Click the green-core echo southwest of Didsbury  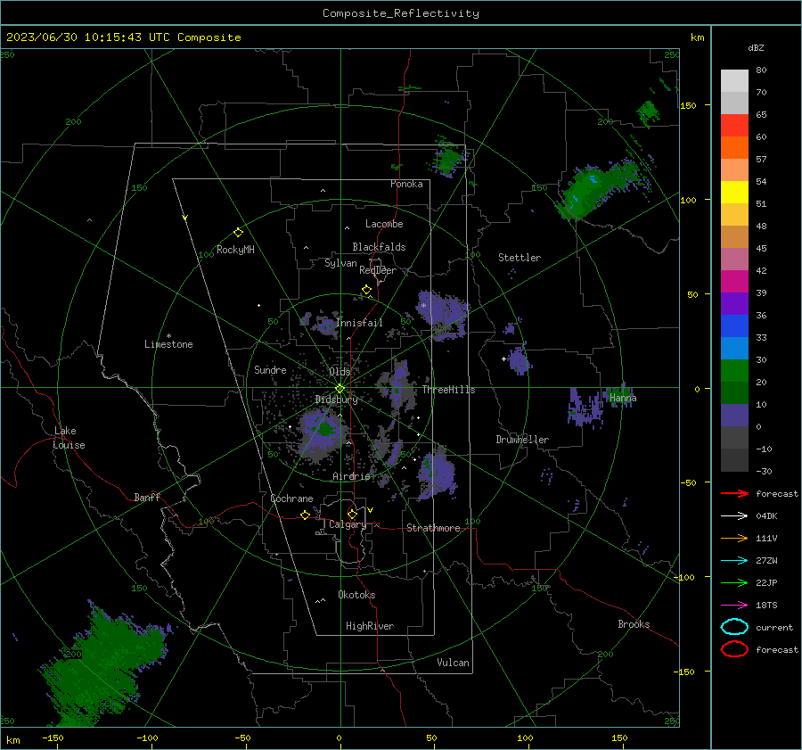323,430
